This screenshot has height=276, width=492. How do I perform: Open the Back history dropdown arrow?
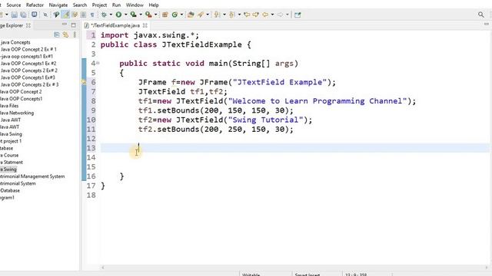coord(272,15)
